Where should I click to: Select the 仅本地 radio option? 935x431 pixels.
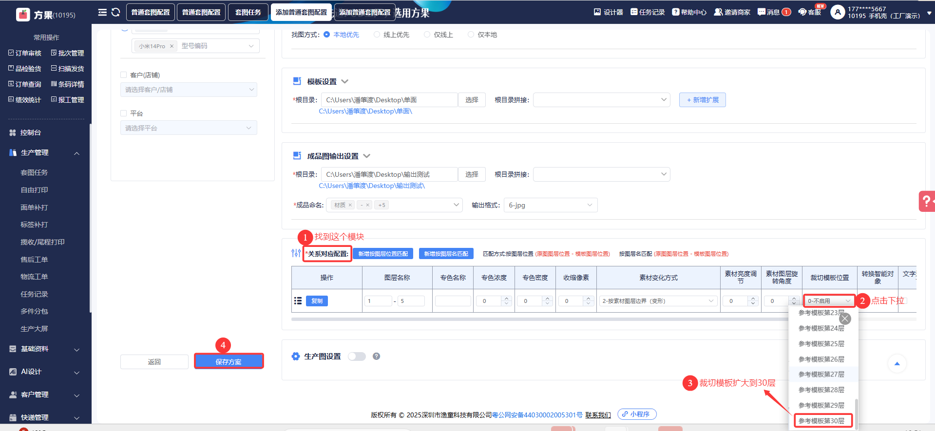[471, 35]
